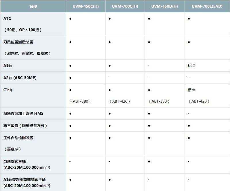The height and width of the screenshot is (191, 230).
Task: Click the text （激光式、直线式、摄影式）
Action: coord(27,53)
